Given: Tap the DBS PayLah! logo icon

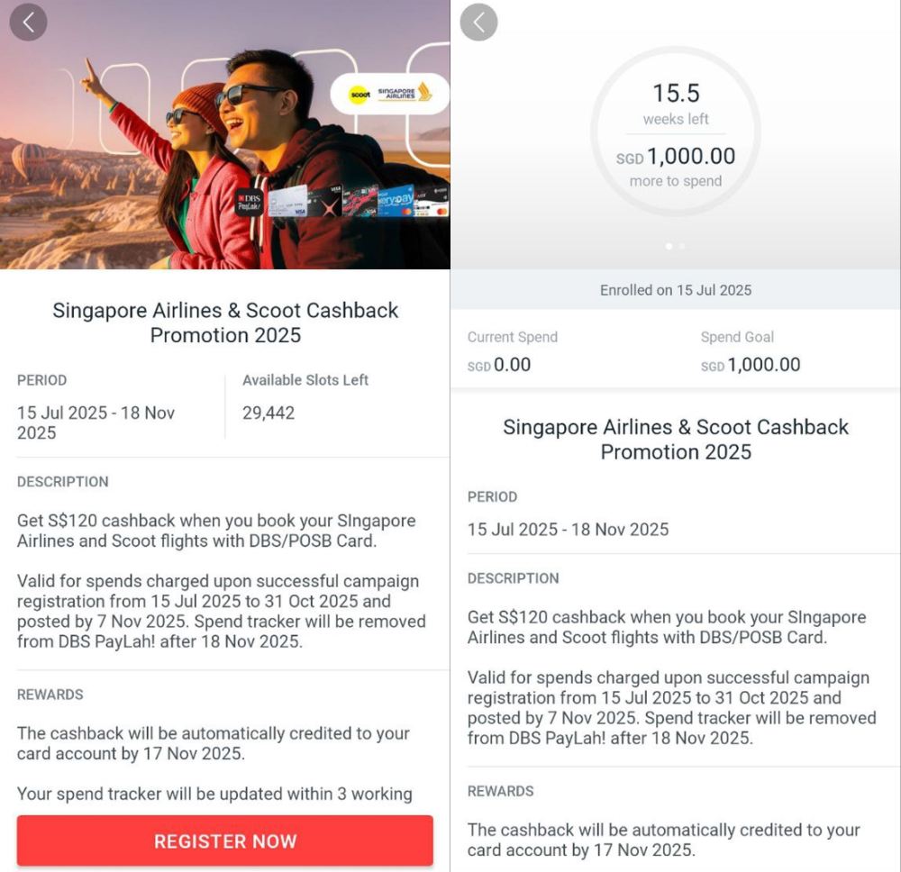Looking at the screenshot, I should [250, 201].
